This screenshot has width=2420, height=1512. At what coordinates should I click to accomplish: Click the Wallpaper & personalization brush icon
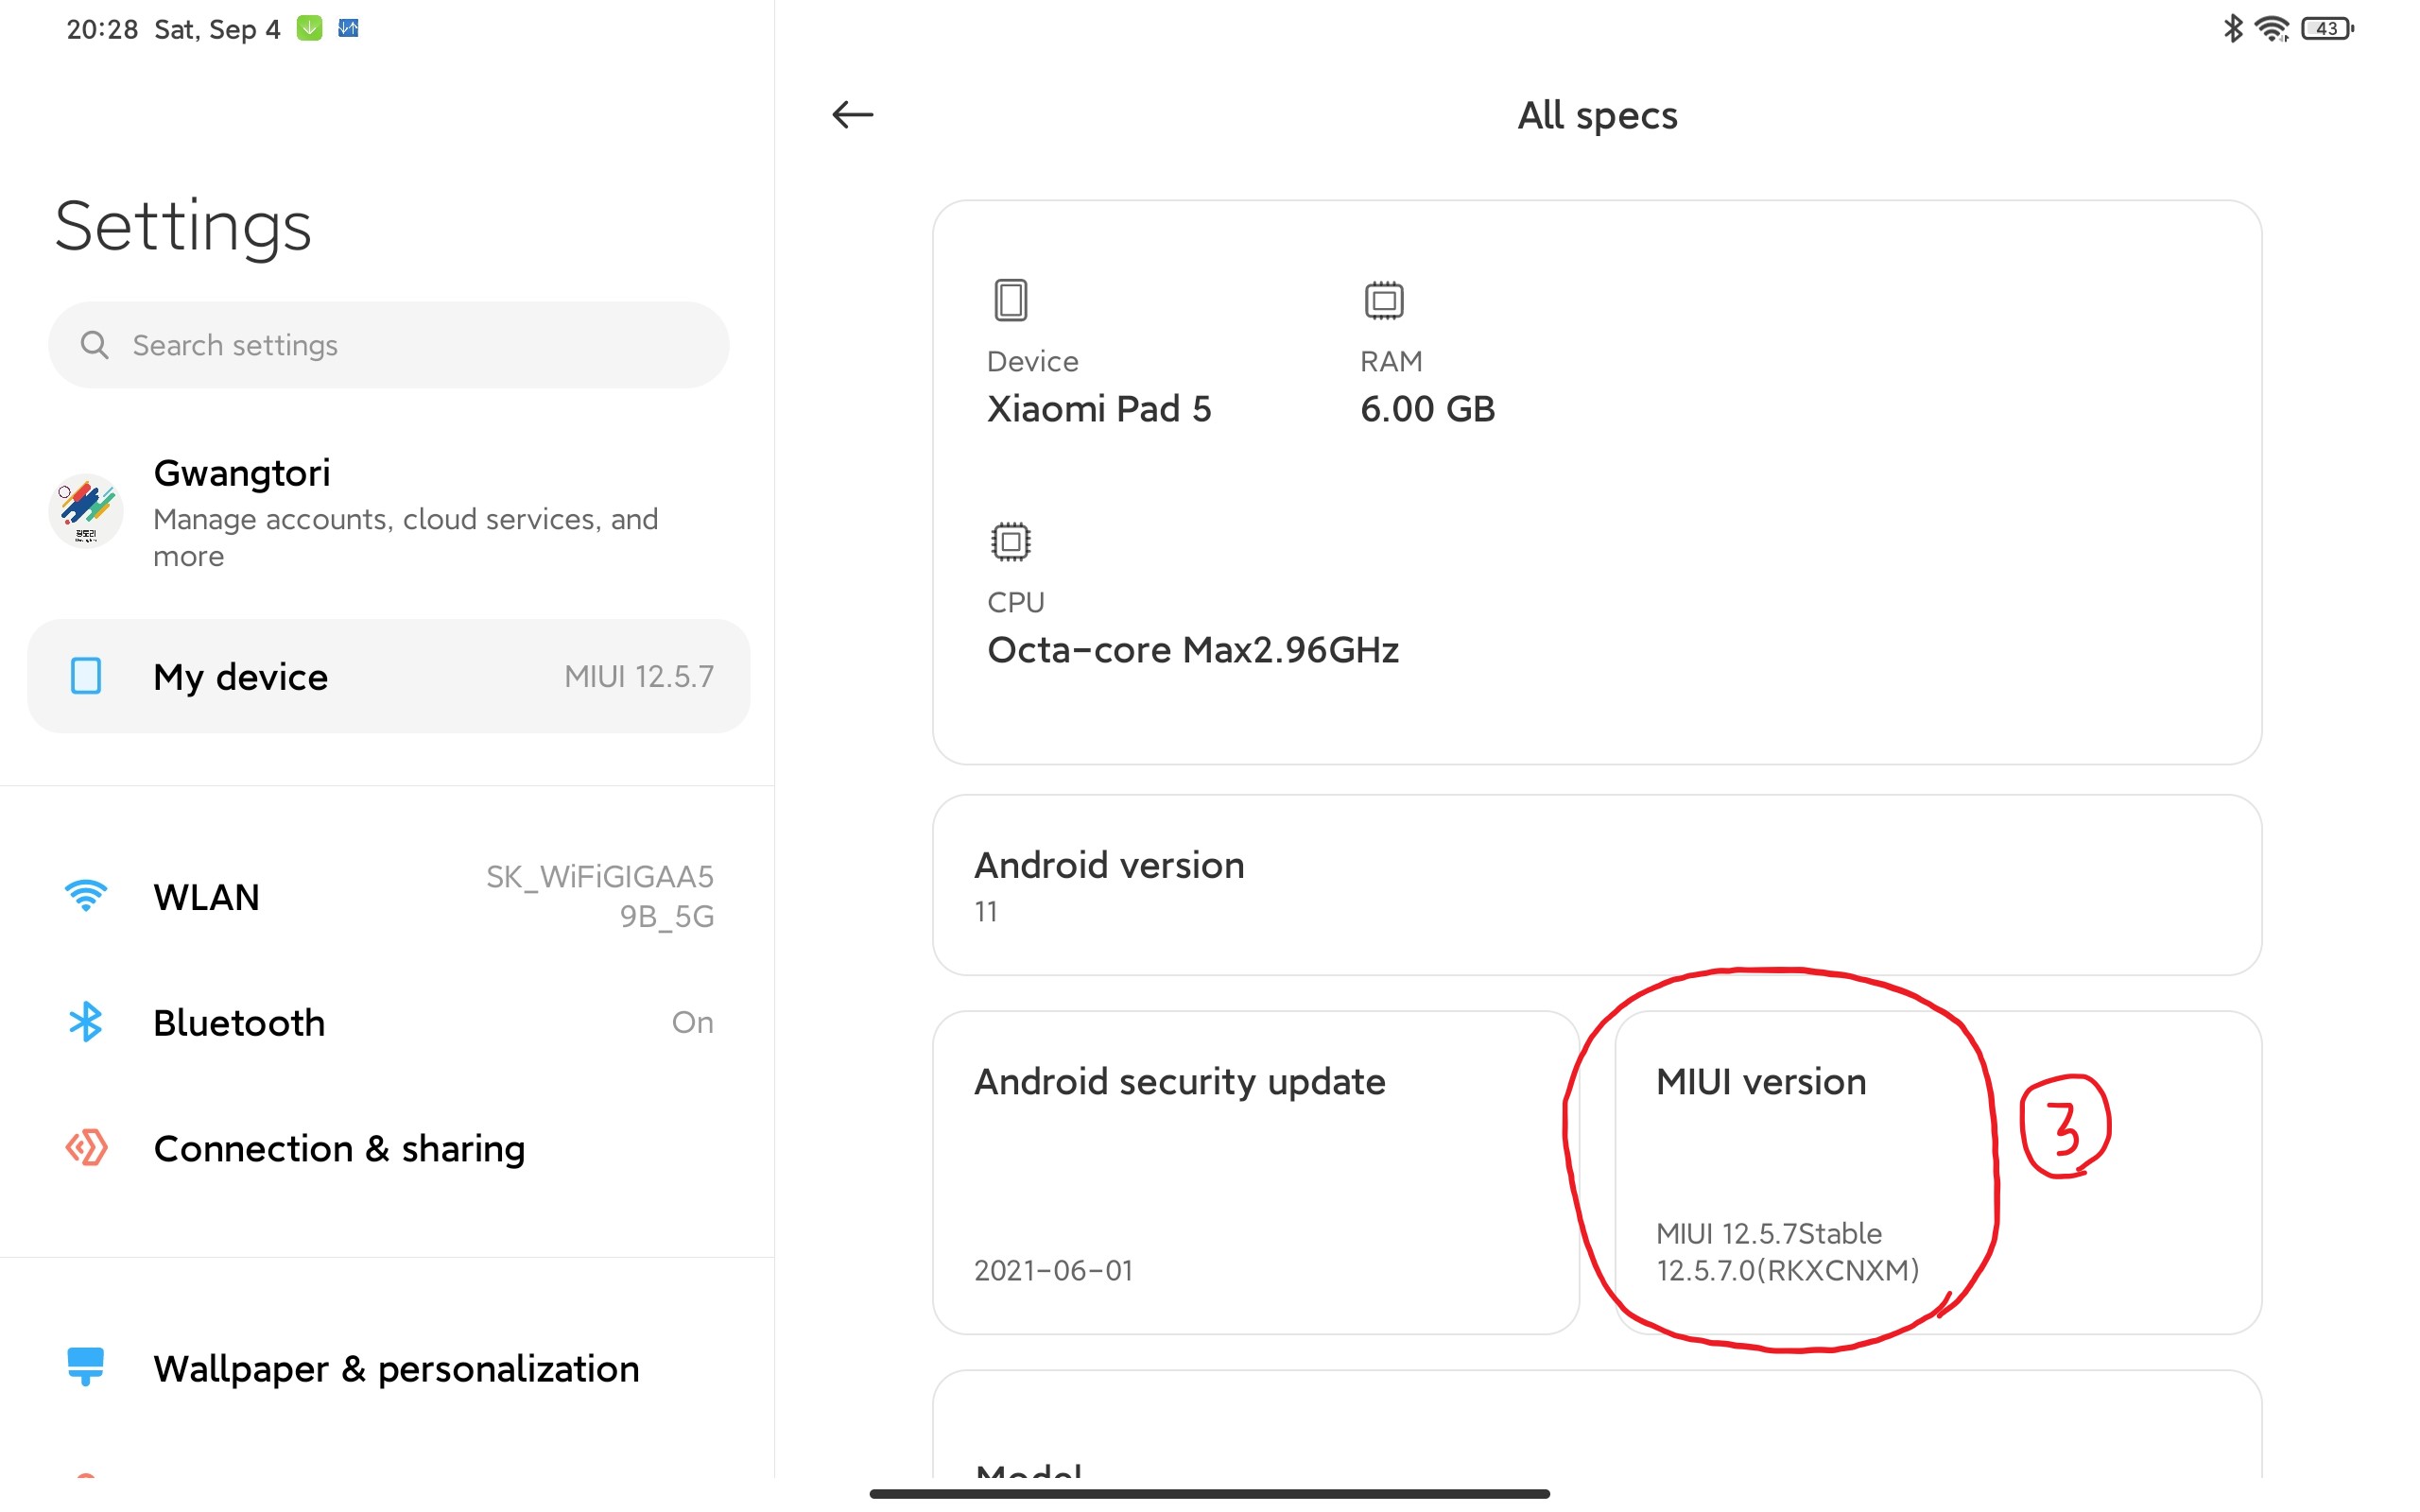click(x=86, y=1366)
